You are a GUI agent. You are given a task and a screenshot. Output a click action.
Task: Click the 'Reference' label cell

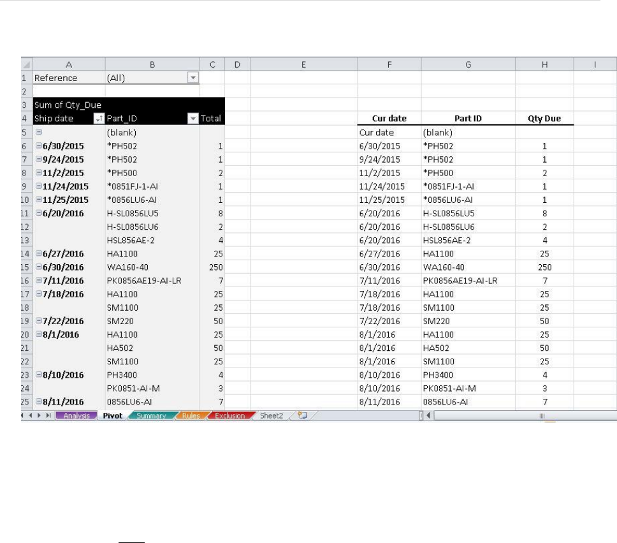click(x=69, y=78)
